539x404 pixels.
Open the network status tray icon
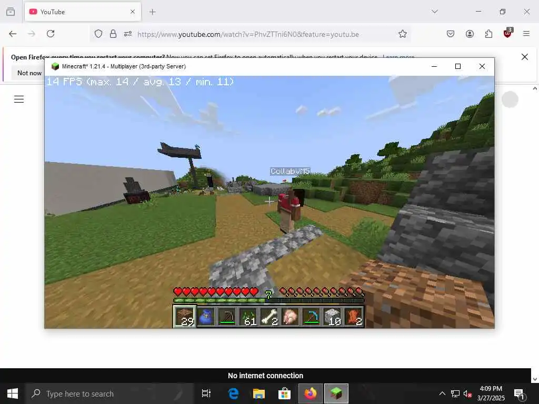tap(455, 393)
